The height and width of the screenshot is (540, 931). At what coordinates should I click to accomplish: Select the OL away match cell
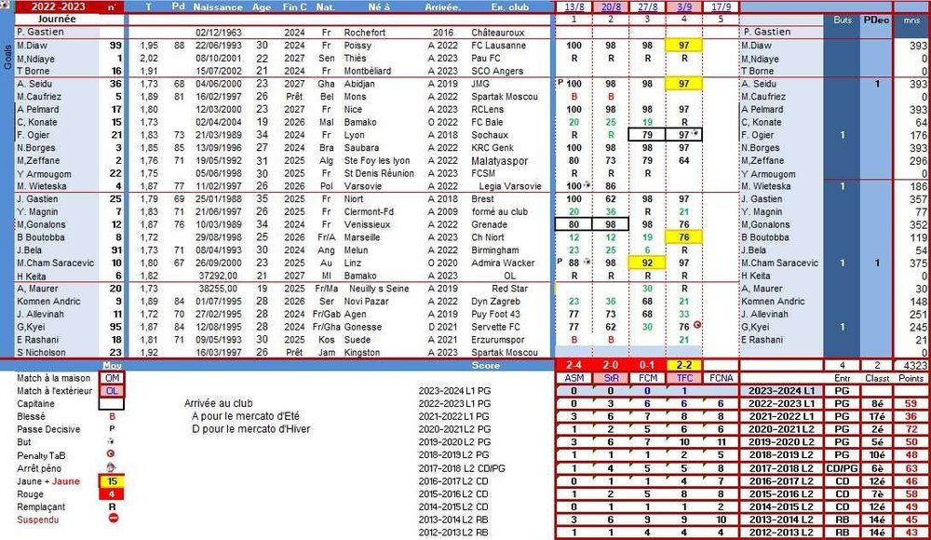(112, 391)
